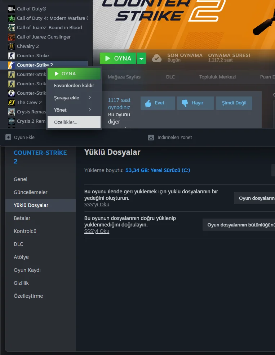This screenshot has height=355, width=275.
Task: Click the Crysis 2 Remastered icon
Action: (x=11, y=121)
